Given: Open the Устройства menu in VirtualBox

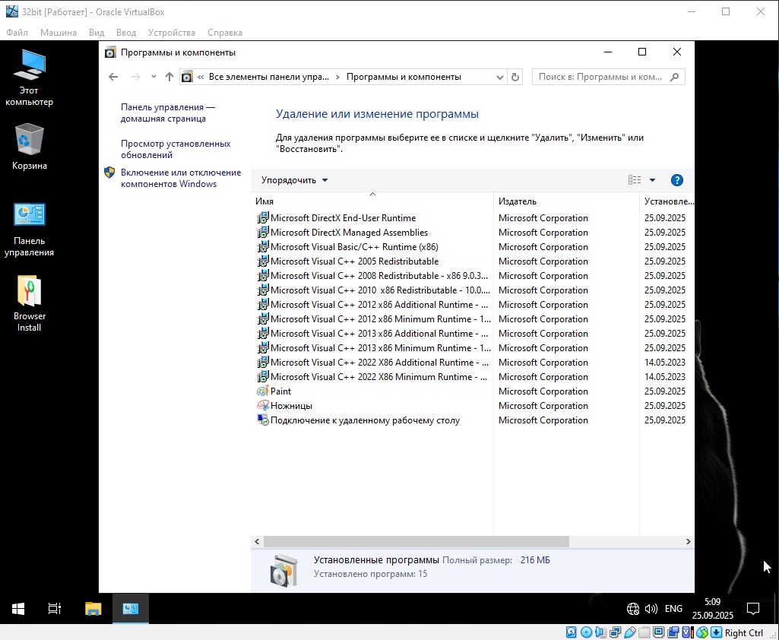Looking at the screenshot, I should pos(171,33).
